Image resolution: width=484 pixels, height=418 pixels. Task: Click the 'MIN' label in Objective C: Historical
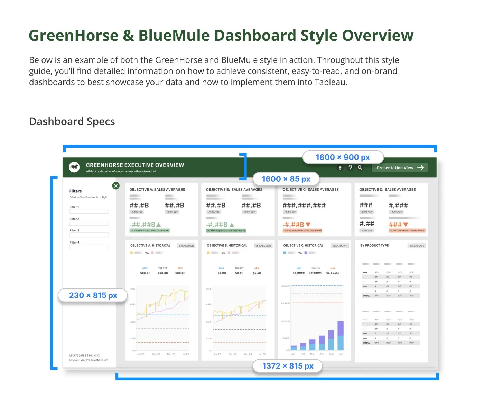[333, 268]
